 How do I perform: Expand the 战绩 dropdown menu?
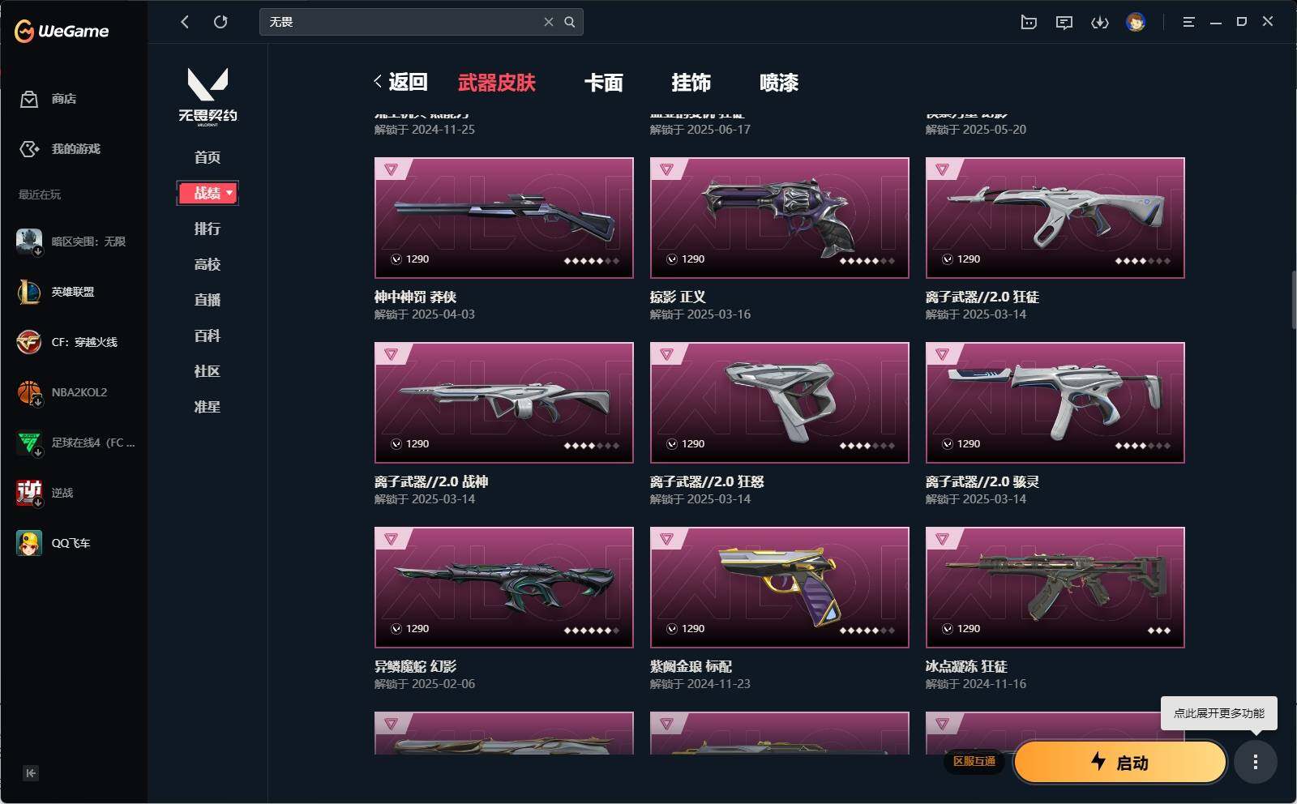click(x=208, y=193)
